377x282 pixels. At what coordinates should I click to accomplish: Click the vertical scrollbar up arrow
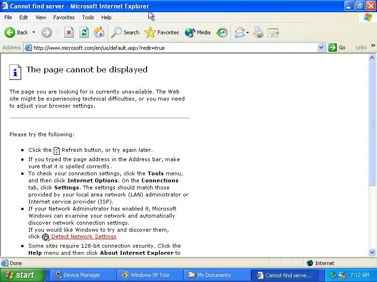372,58
